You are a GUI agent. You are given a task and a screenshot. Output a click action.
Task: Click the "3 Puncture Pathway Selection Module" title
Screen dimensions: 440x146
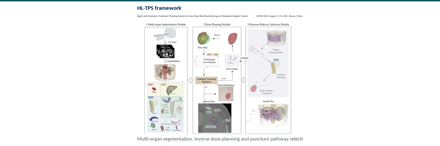coord(268,24)
